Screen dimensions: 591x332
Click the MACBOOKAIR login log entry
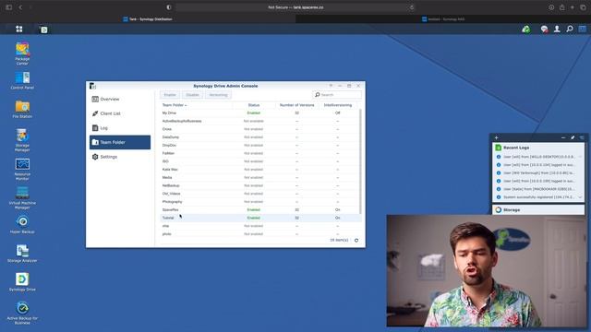click(538, 189)
